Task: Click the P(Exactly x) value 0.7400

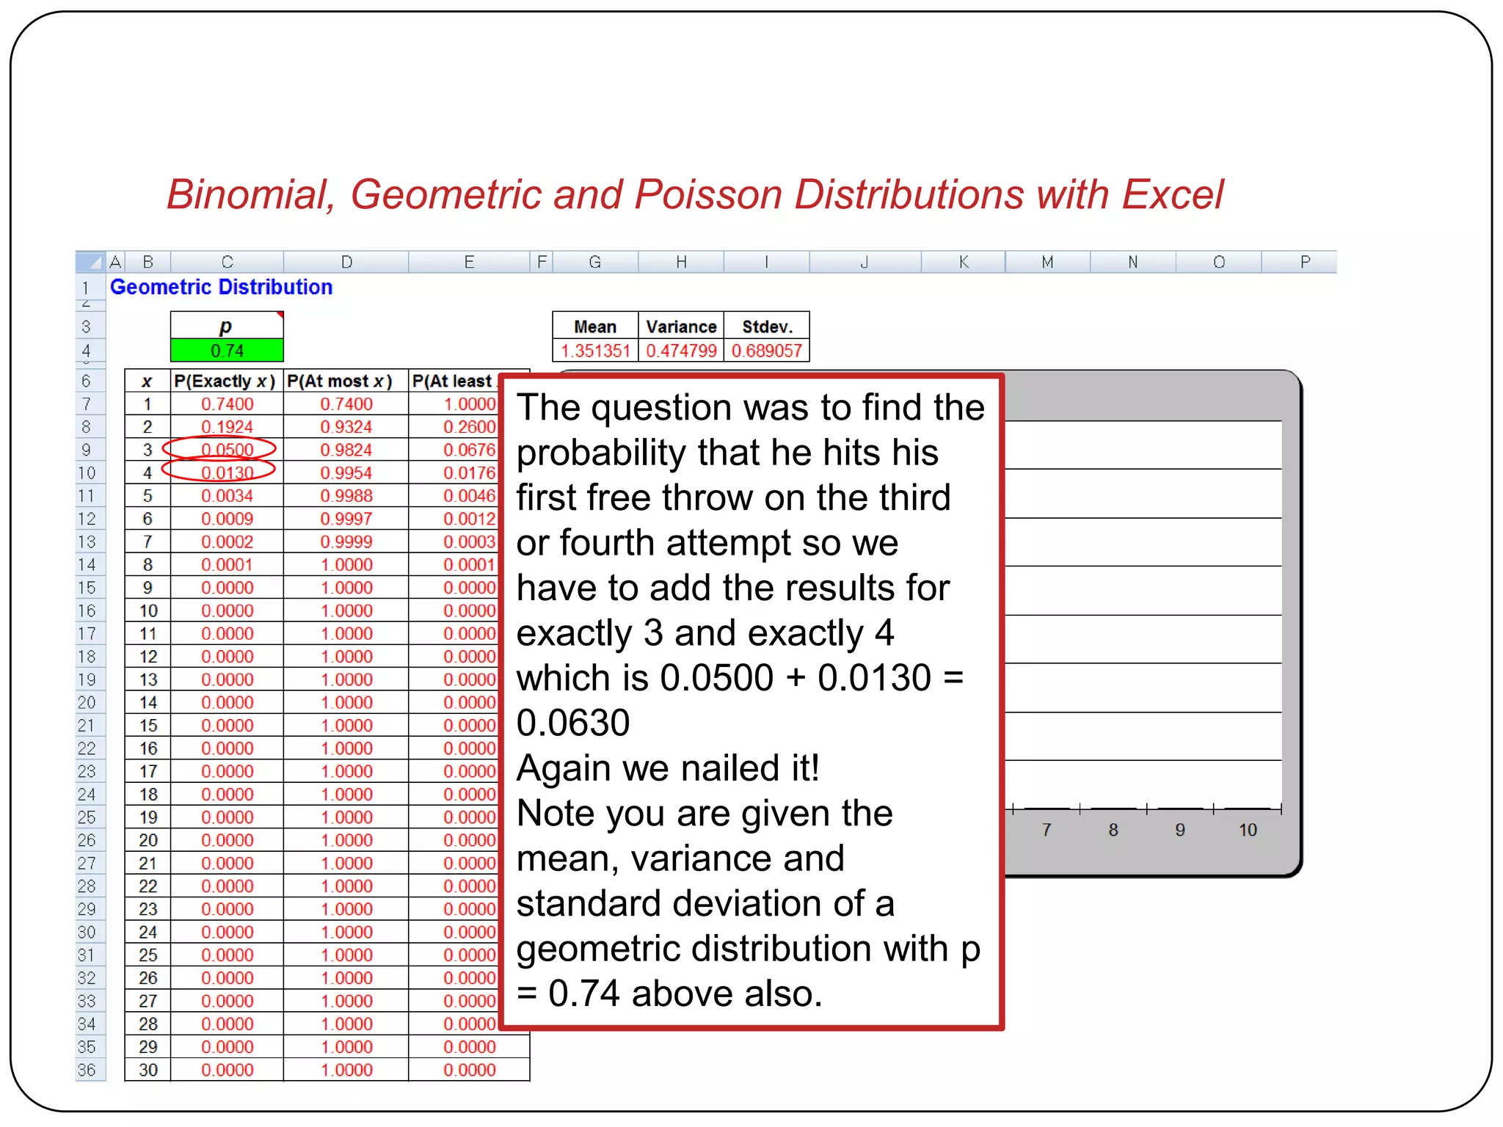Action: tap(227, 404)
